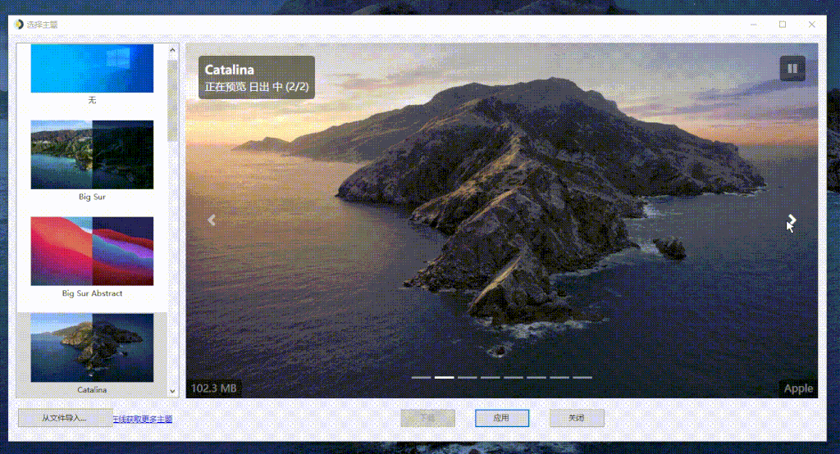The height and width of the screenshot is (454, 840).
Task: Show the next preview image
Action: point(792,220)
